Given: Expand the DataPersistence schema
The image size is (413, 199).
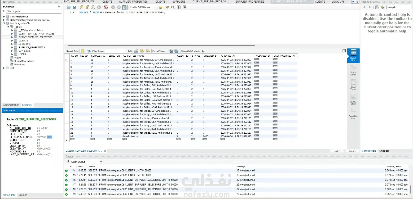Looking at the screenshot, I should (x=4, y=16).
